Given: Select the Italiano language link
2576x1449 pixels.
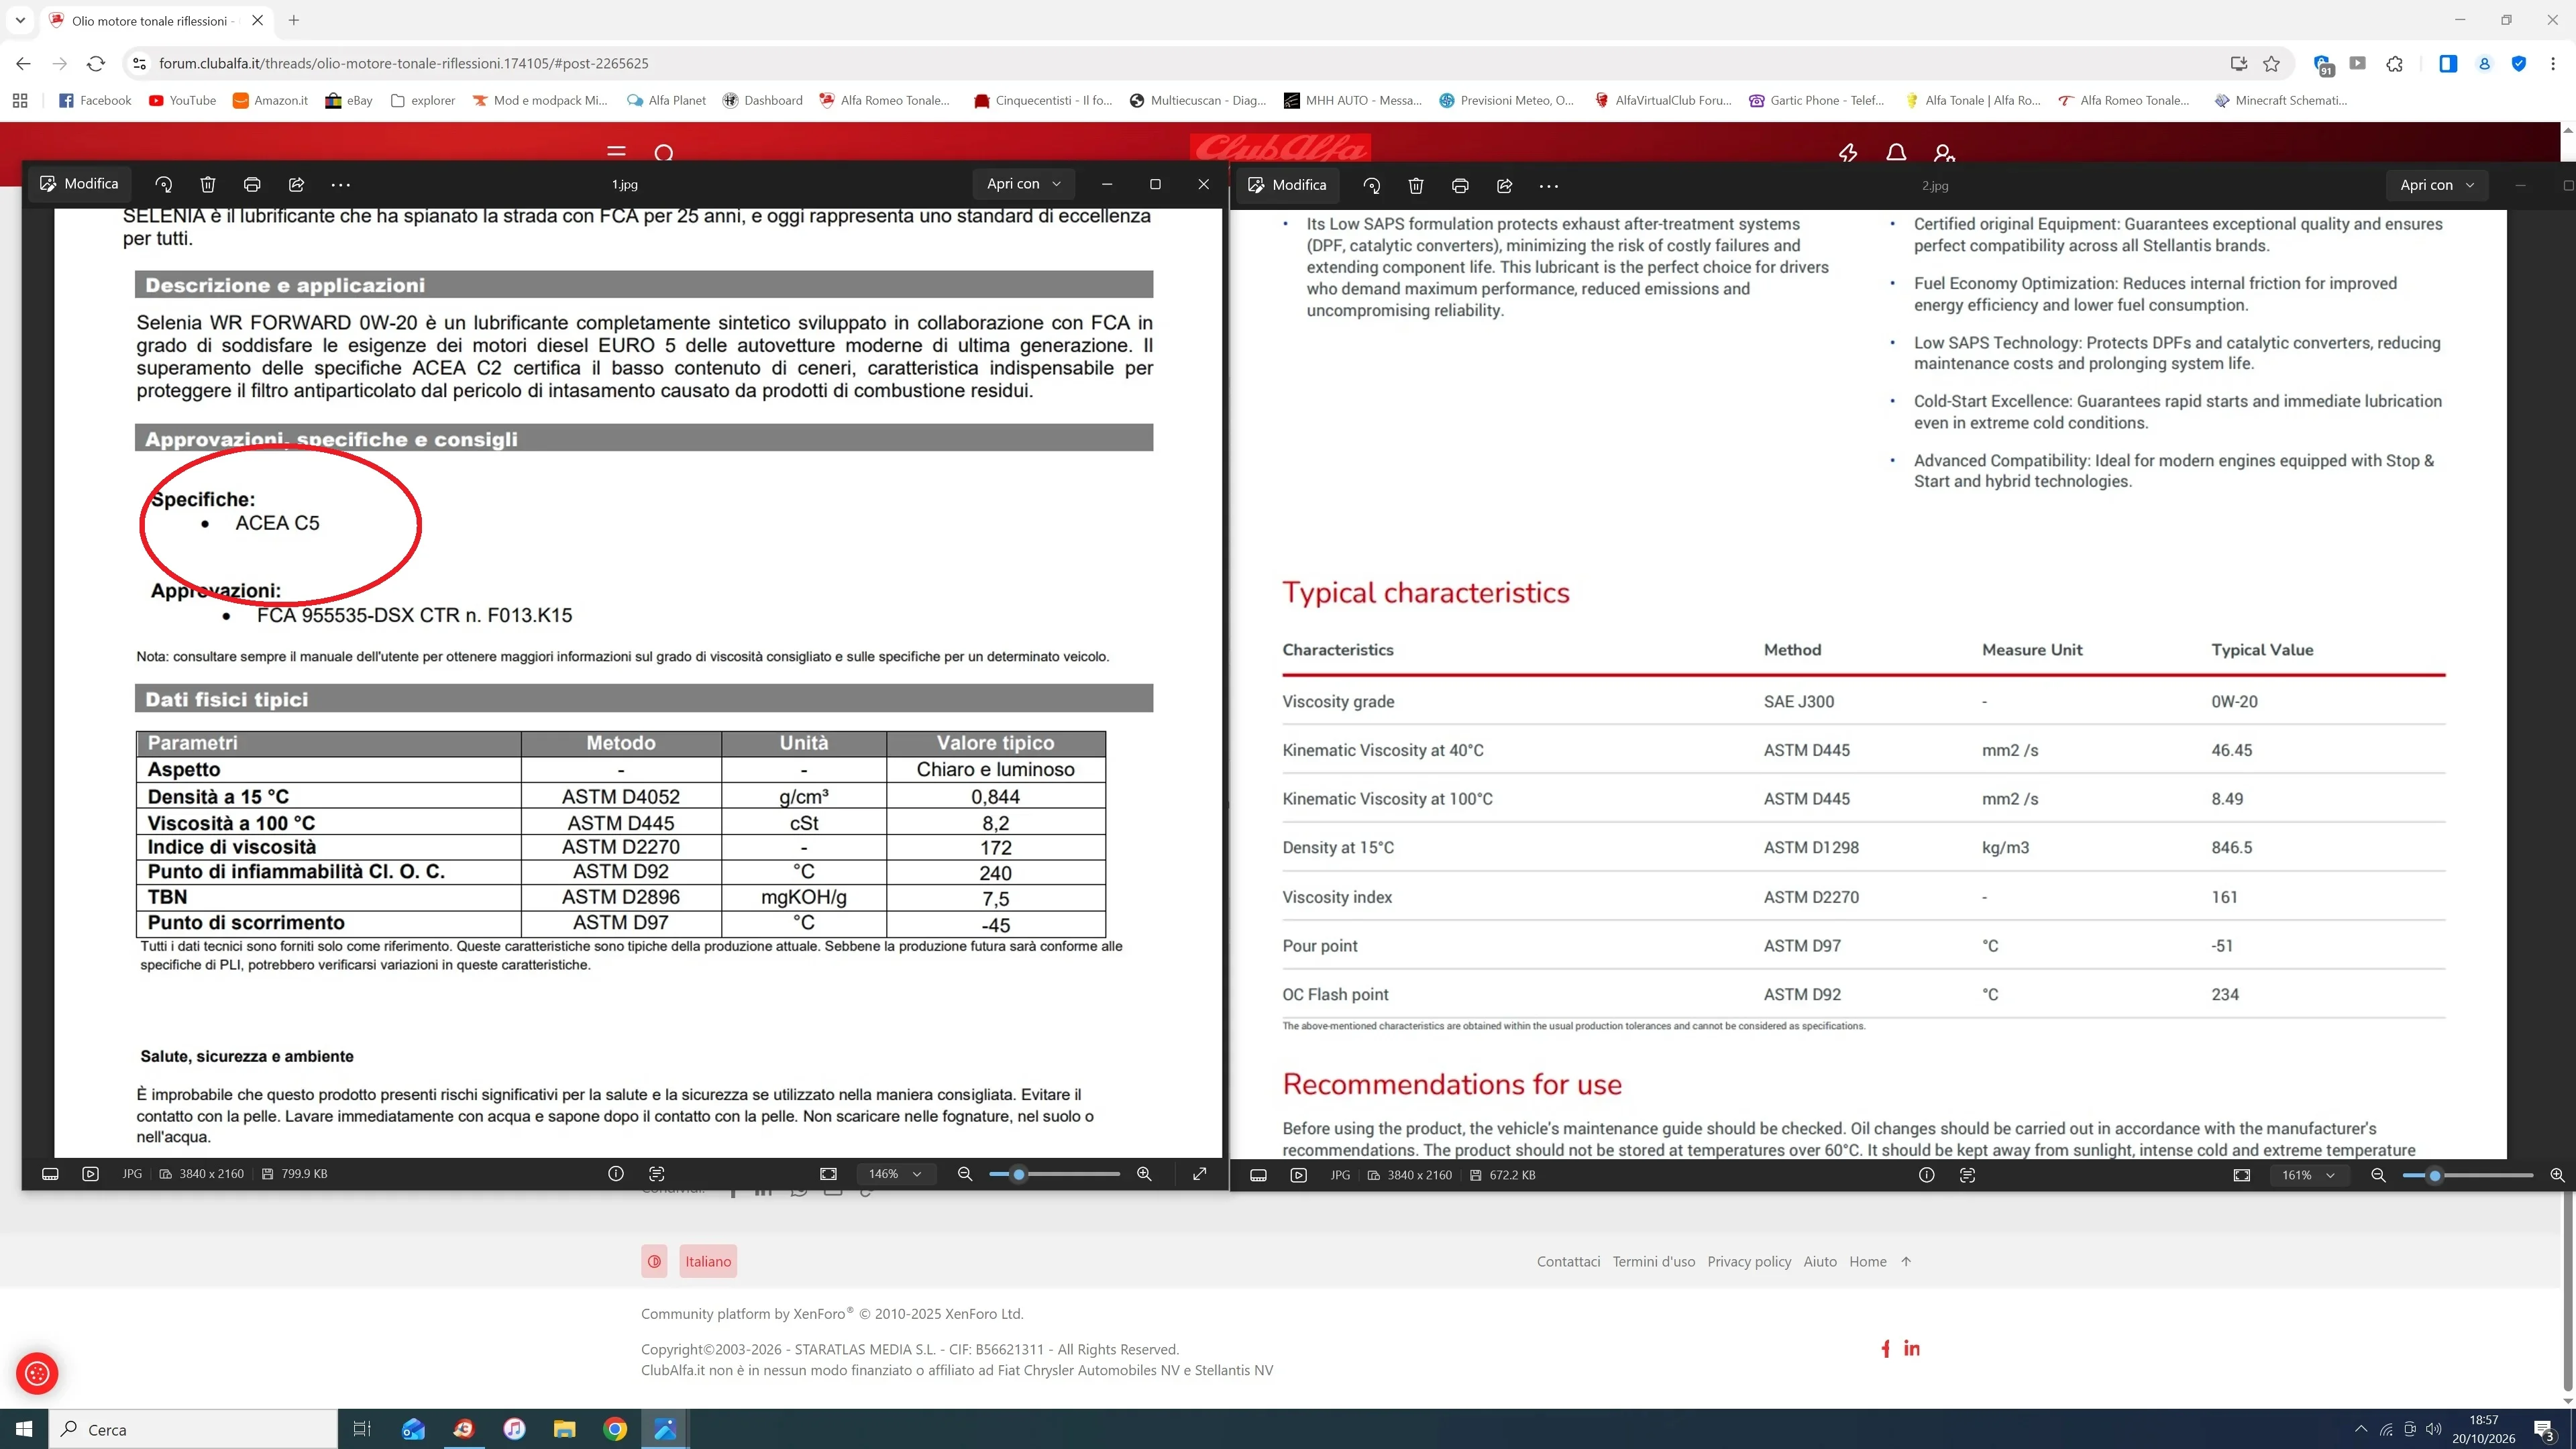Looking at the screenshot, I should pyautogui.click(x=708, y=1262).
